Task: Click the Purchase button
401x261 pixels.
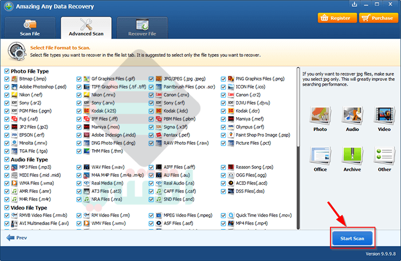Action: 379,18
